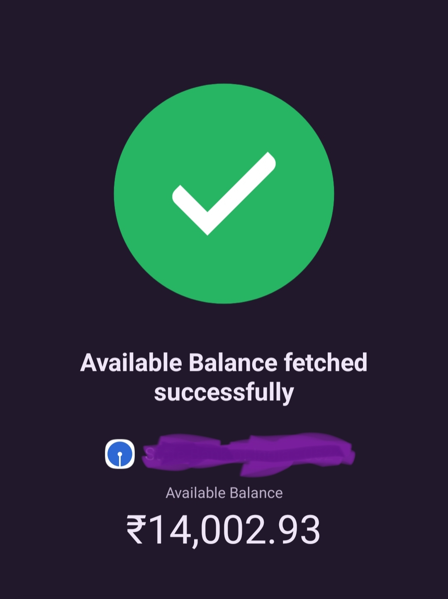Tap the left end of the redacted account name

(x=151, y=454)
